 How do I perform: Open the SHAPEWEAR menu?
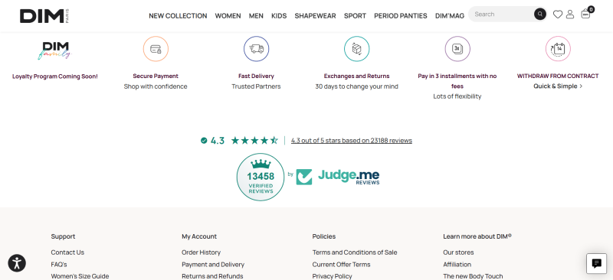pyautogui.click(x=315, y=16)
